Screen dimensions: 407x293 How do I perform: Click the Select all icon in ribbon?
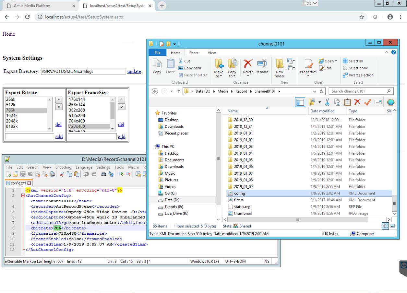[345, 61]
